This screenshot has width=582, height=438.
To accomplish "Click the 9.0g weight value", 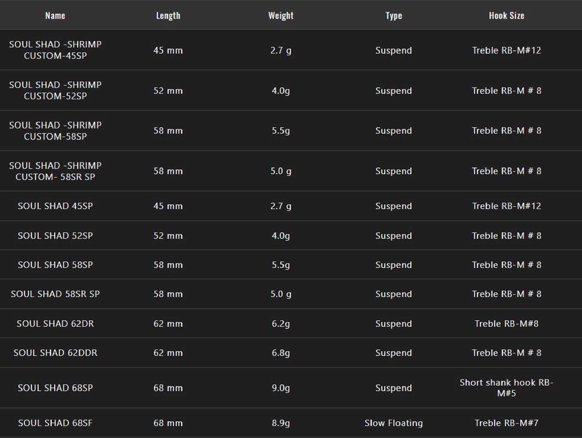I will (x=281, y=388).
